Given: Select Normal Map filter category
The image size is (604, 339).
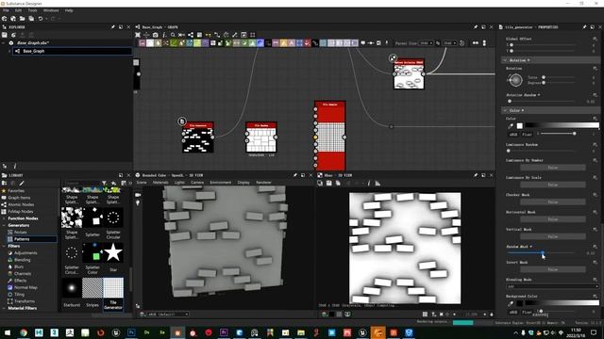Looking at the screenshot, I should click(25, 287).
